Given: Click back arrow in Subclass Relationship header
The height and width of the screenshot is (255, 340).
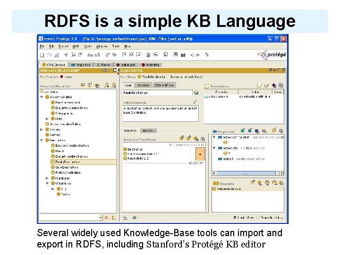Looking at the screenshot, I should [103, 70].
